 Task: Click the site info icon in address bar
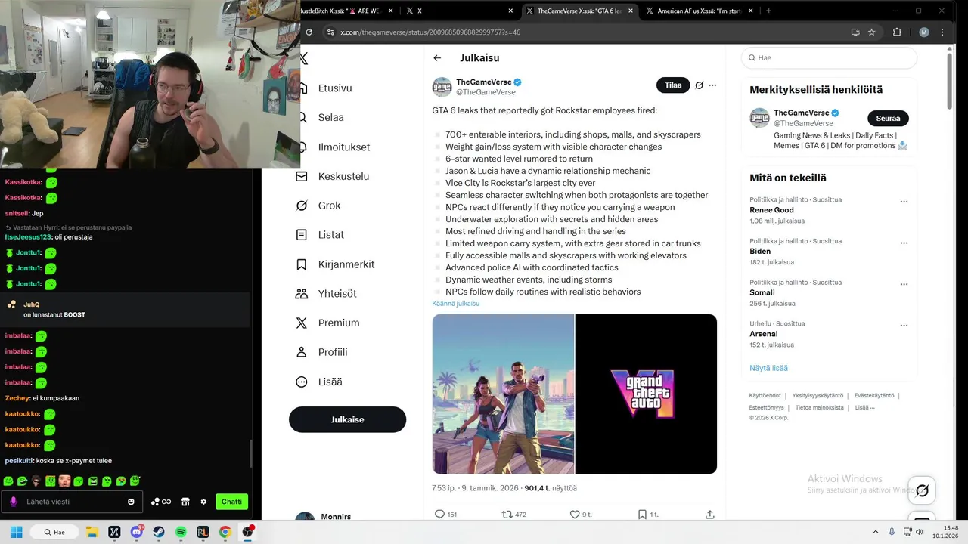330,32
